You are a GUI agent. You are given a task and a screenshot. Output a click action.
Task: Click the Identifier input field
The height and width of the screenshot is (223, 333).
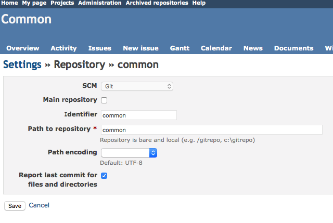click(139, 115)
